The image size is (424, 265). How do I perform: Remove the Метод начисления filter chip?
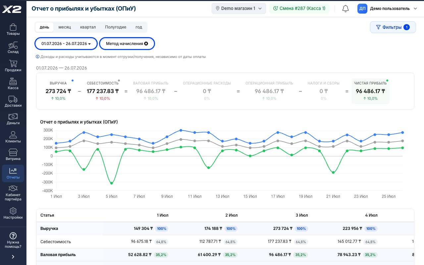(146, 44)
